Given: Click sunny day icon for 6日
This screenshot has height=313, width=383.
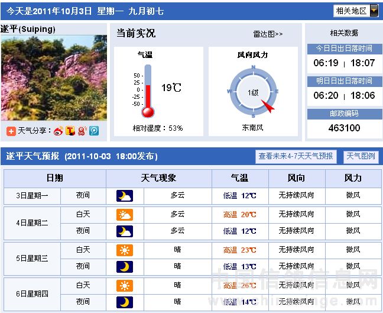Looking at the screenshot, I should 125,285.
